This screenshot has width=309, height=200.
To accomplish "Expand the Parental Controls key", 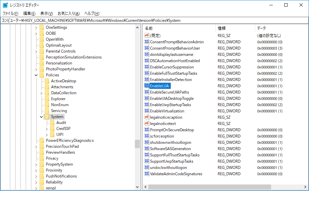I will tap(36, 51).
